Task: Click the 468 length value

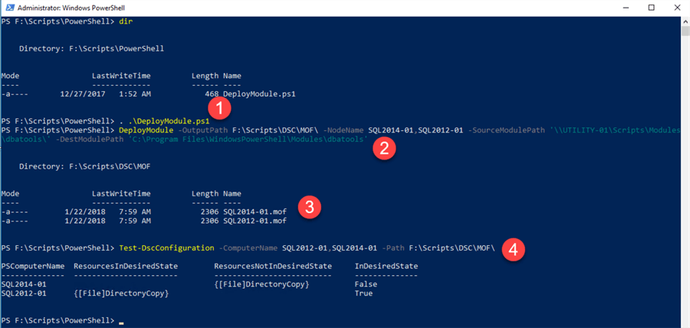Action: tap(212, 94)
